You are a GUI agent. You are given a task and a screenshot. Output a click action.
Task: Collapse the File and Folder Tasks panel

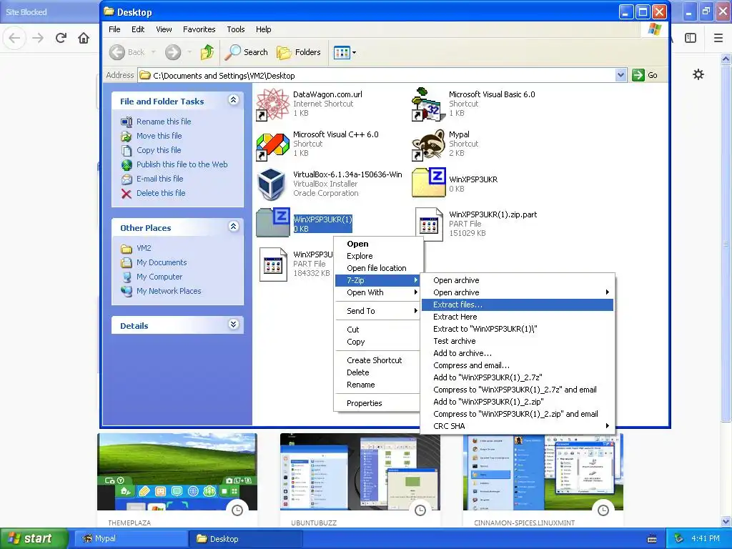coord(234,100)
